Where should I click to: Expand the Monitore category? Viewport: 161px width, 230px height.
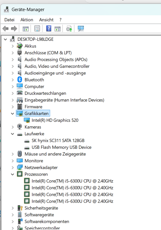coord(13,161)
